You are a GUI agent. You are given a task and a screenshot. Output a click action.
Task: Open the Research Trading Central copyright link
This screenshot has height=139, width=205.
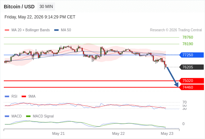point(176,30)
